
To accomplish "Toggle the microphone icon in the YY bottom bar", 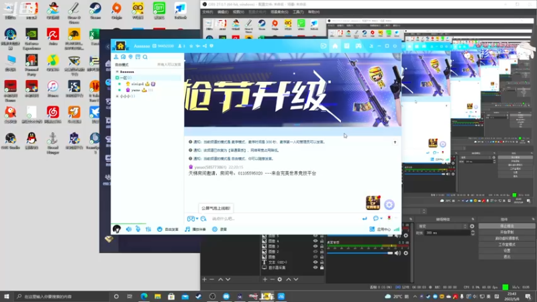I will point(138,229).
